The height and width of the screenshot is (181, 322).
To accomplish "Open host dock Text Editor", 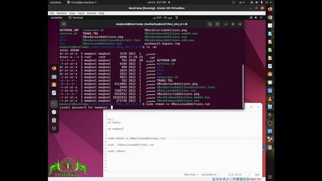I will tap(270, 66).
